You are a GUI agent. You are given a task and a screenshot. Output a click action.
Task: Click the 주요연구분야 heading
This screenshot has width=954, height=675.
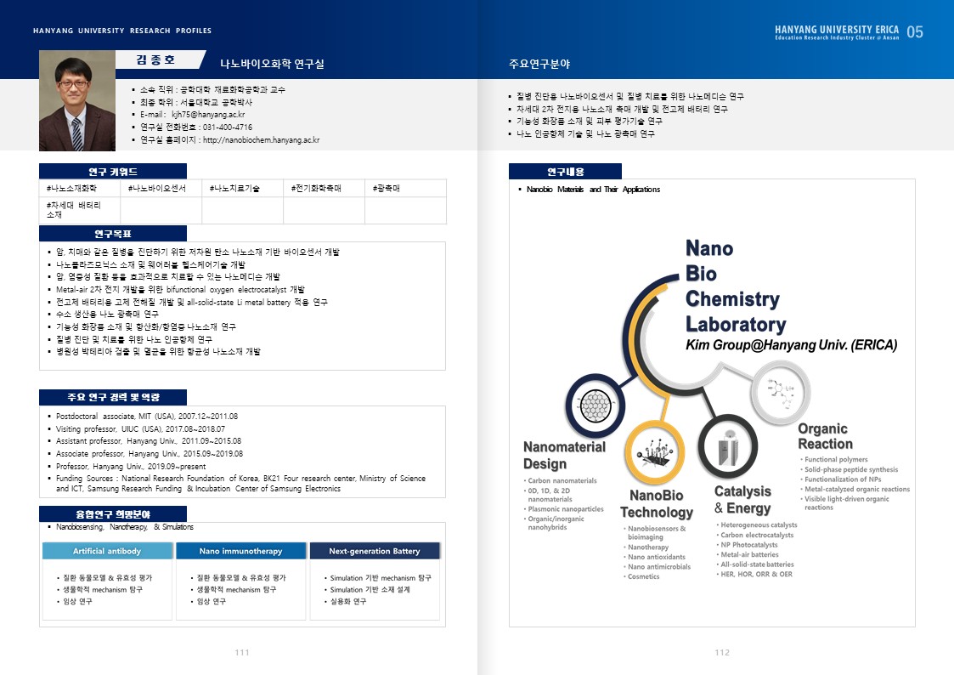pos(539,64)
